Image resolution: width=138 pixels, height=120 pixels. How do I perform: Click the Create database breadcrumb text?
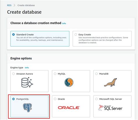click(x=26, y=5)
